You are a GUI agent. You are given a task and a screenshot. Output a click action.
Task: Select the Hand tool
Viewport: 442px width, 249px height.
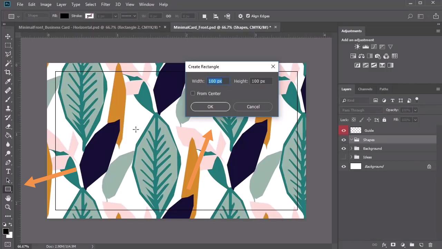[8, 198]
